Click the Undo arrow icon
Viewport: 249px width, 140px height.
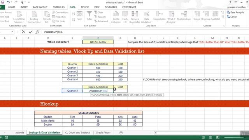pos(8,2)
